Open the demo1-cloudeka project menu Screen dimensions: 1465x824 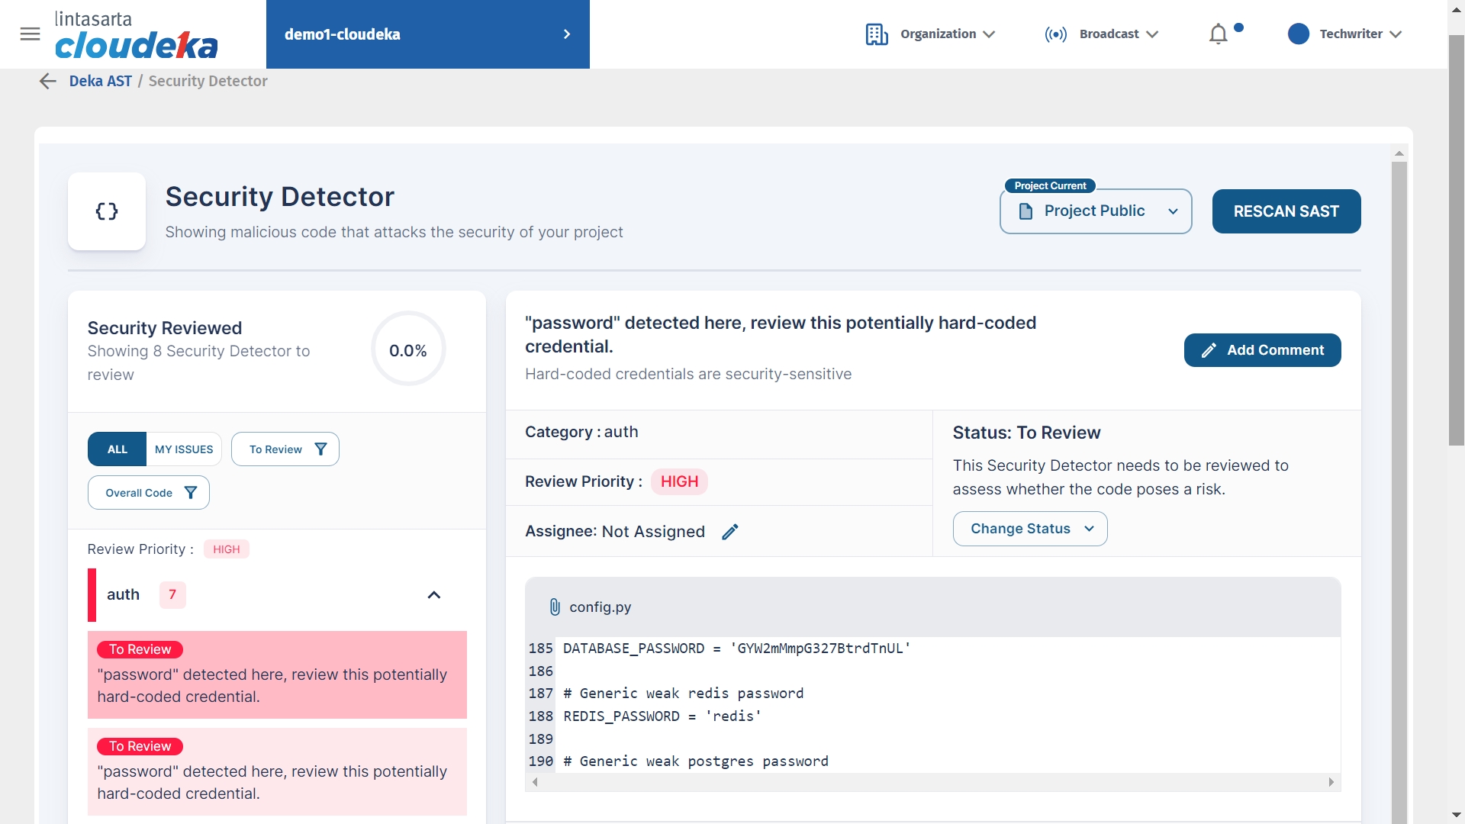427,34
